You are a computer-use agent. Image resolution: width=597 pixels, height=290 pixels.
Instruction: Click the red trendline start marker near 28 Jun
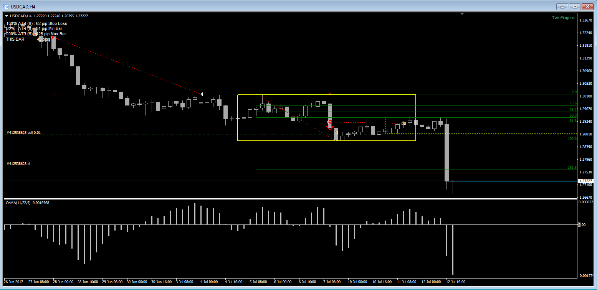coord(52,37)
